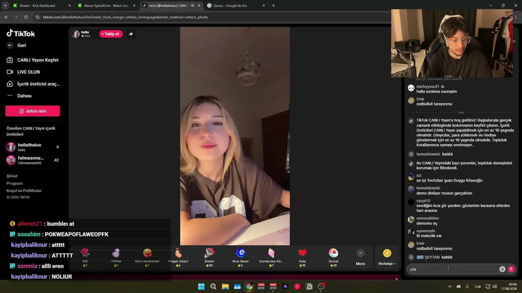The height and width of the screenshot is (293, 522).
Task: Open LIVE OLUN in the sidebar
Action: (24, 72)
